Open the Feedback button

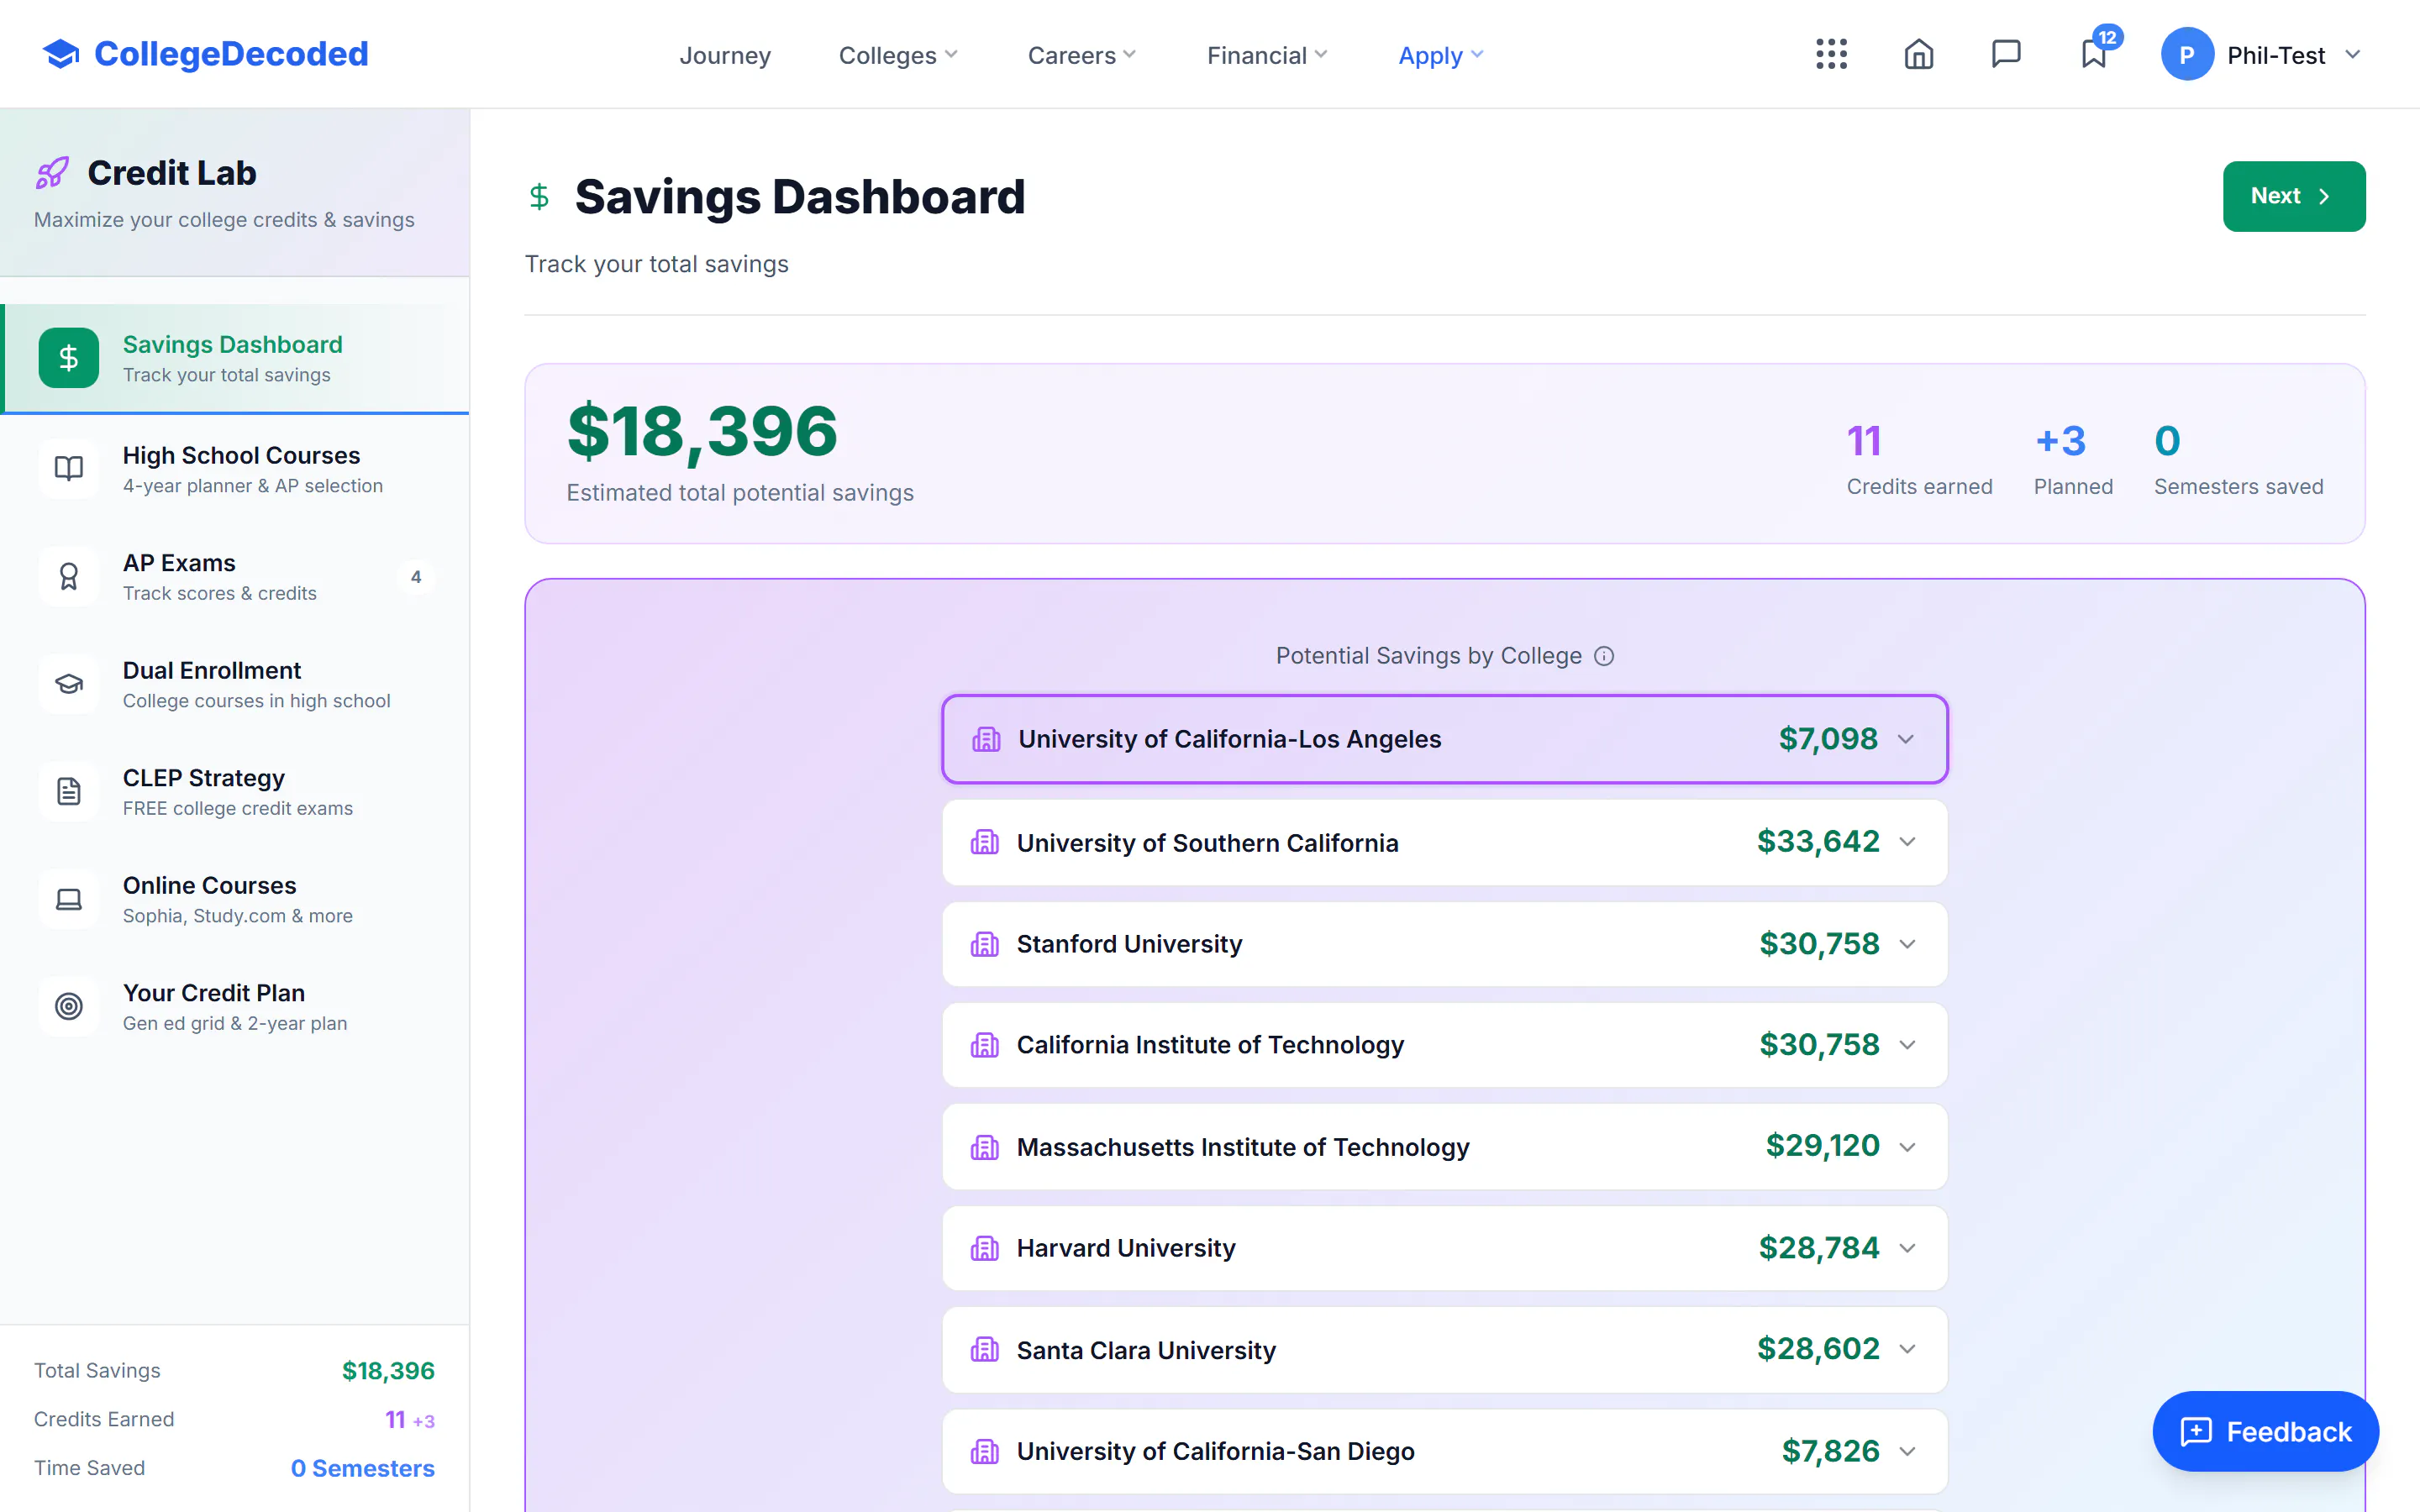click(x=2266, y=1431)
